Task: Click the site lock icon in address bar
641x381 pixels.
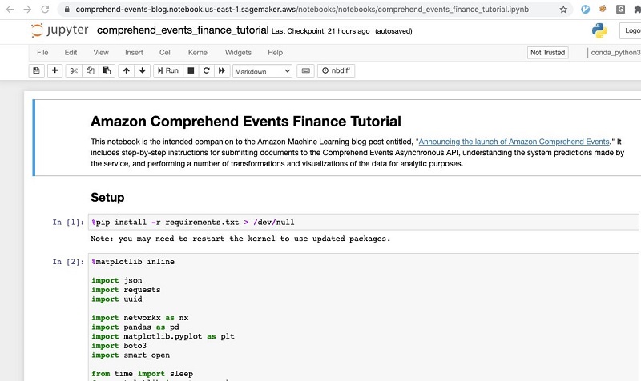Action: tap(67, 9)
